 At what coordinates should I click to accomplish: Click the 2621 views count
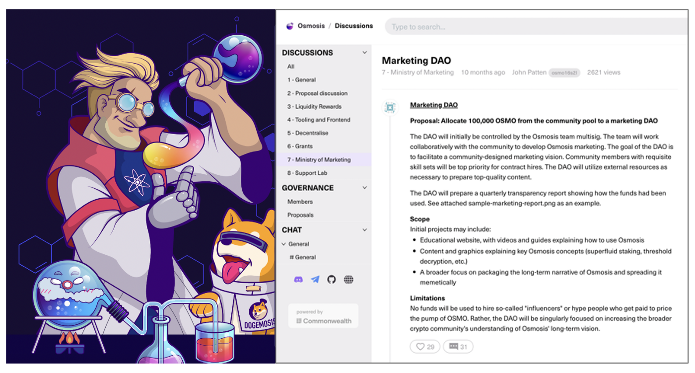click(604, 73)
